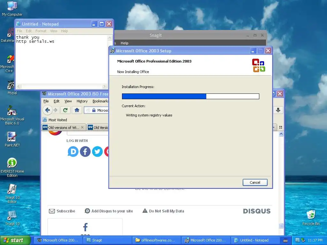Open the My Computer desktop icon
This screenshot has width=327, height=245.
[12, 8]
